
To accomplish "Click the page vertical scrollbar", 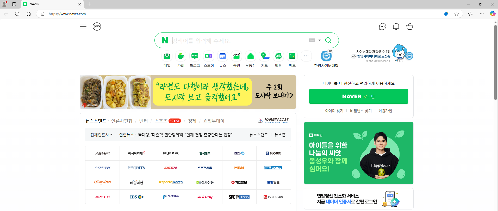I will (495, 62).
